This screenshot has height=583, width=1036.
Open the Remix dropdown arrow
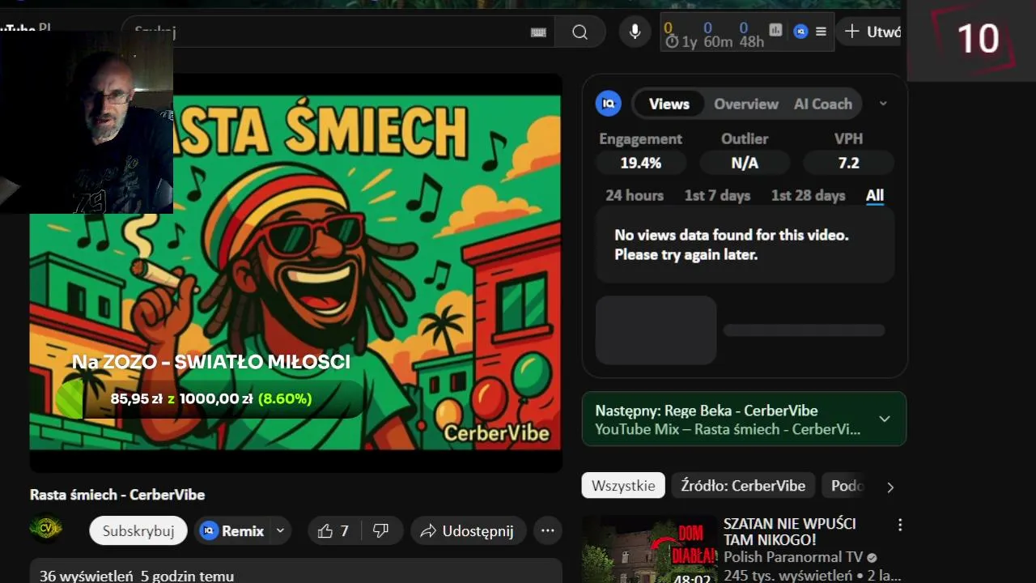click(281, 531)
